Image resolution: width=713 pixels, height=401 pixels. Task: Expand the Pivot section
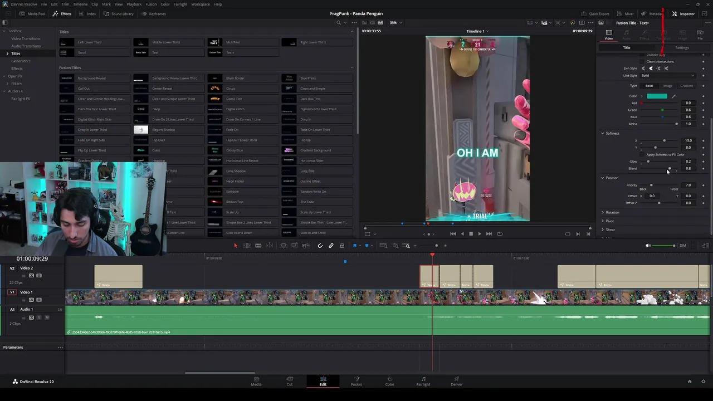(602, 221)
